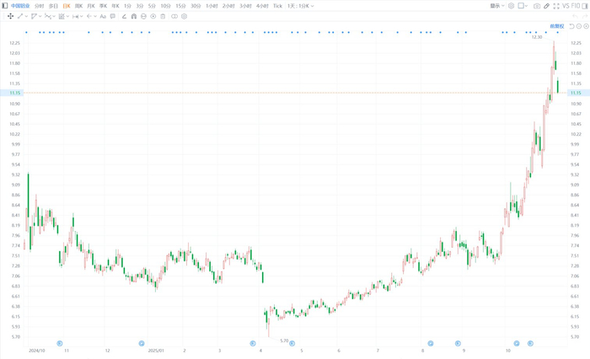The height and width of the screenshot is (359, 590).
Task: Click the 12.30 high price label
Action: [537, 37]
